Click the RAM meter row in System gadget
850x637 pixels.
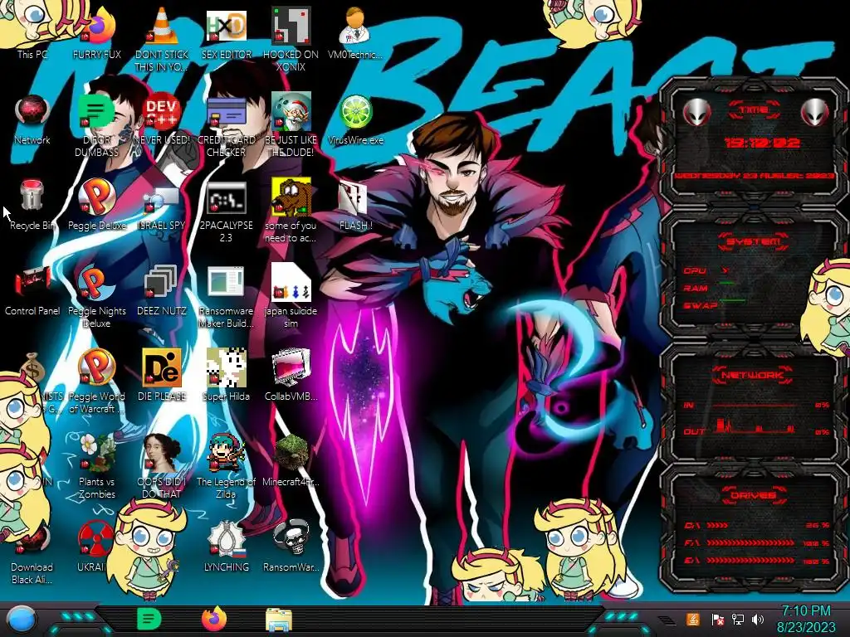(x=711, y=288)
